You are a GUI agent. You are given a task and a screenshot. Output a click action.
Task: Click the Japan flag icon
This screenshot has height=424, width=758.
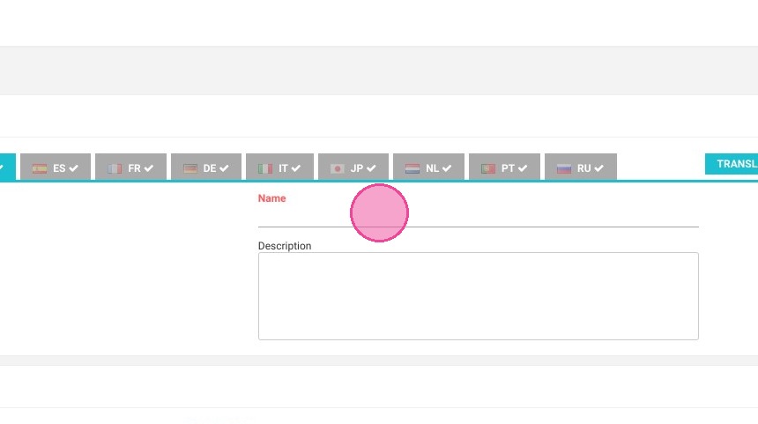[338, 168]
